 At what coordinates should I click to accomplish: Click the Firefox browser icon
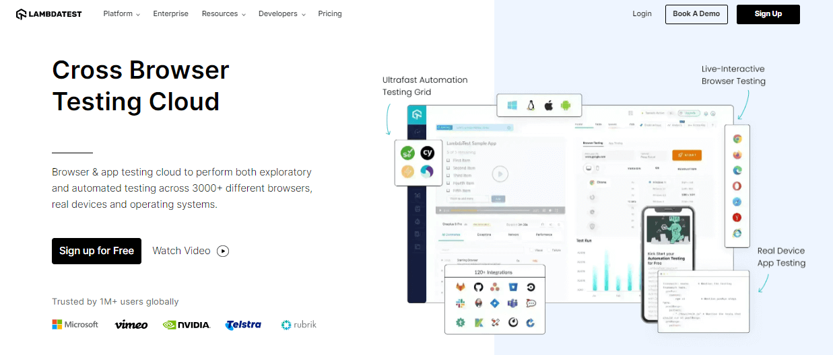coord(737,155)
